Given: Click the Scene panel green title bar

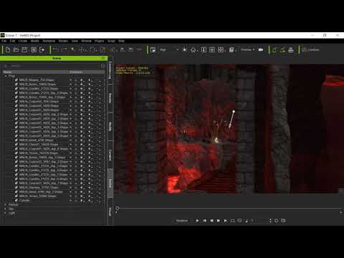Looking at the screenshot, I should 54,58.
